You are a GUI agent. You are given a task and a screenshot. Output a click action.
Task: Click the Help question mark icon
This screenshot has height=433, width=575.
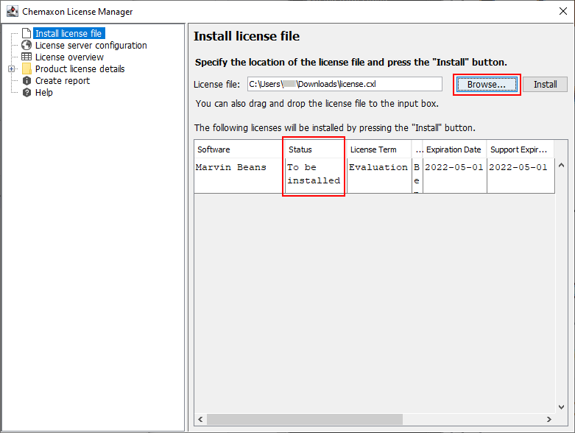27,92
